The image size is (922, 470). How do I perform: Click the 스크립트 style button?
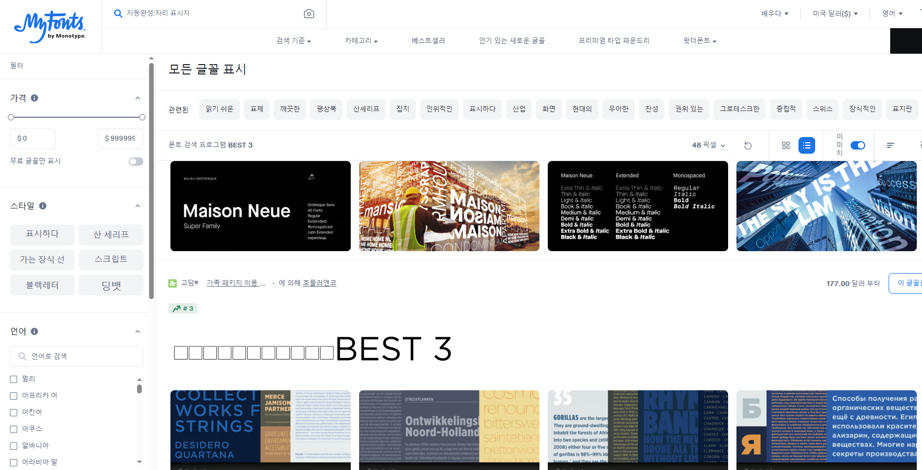coord(111,259)
